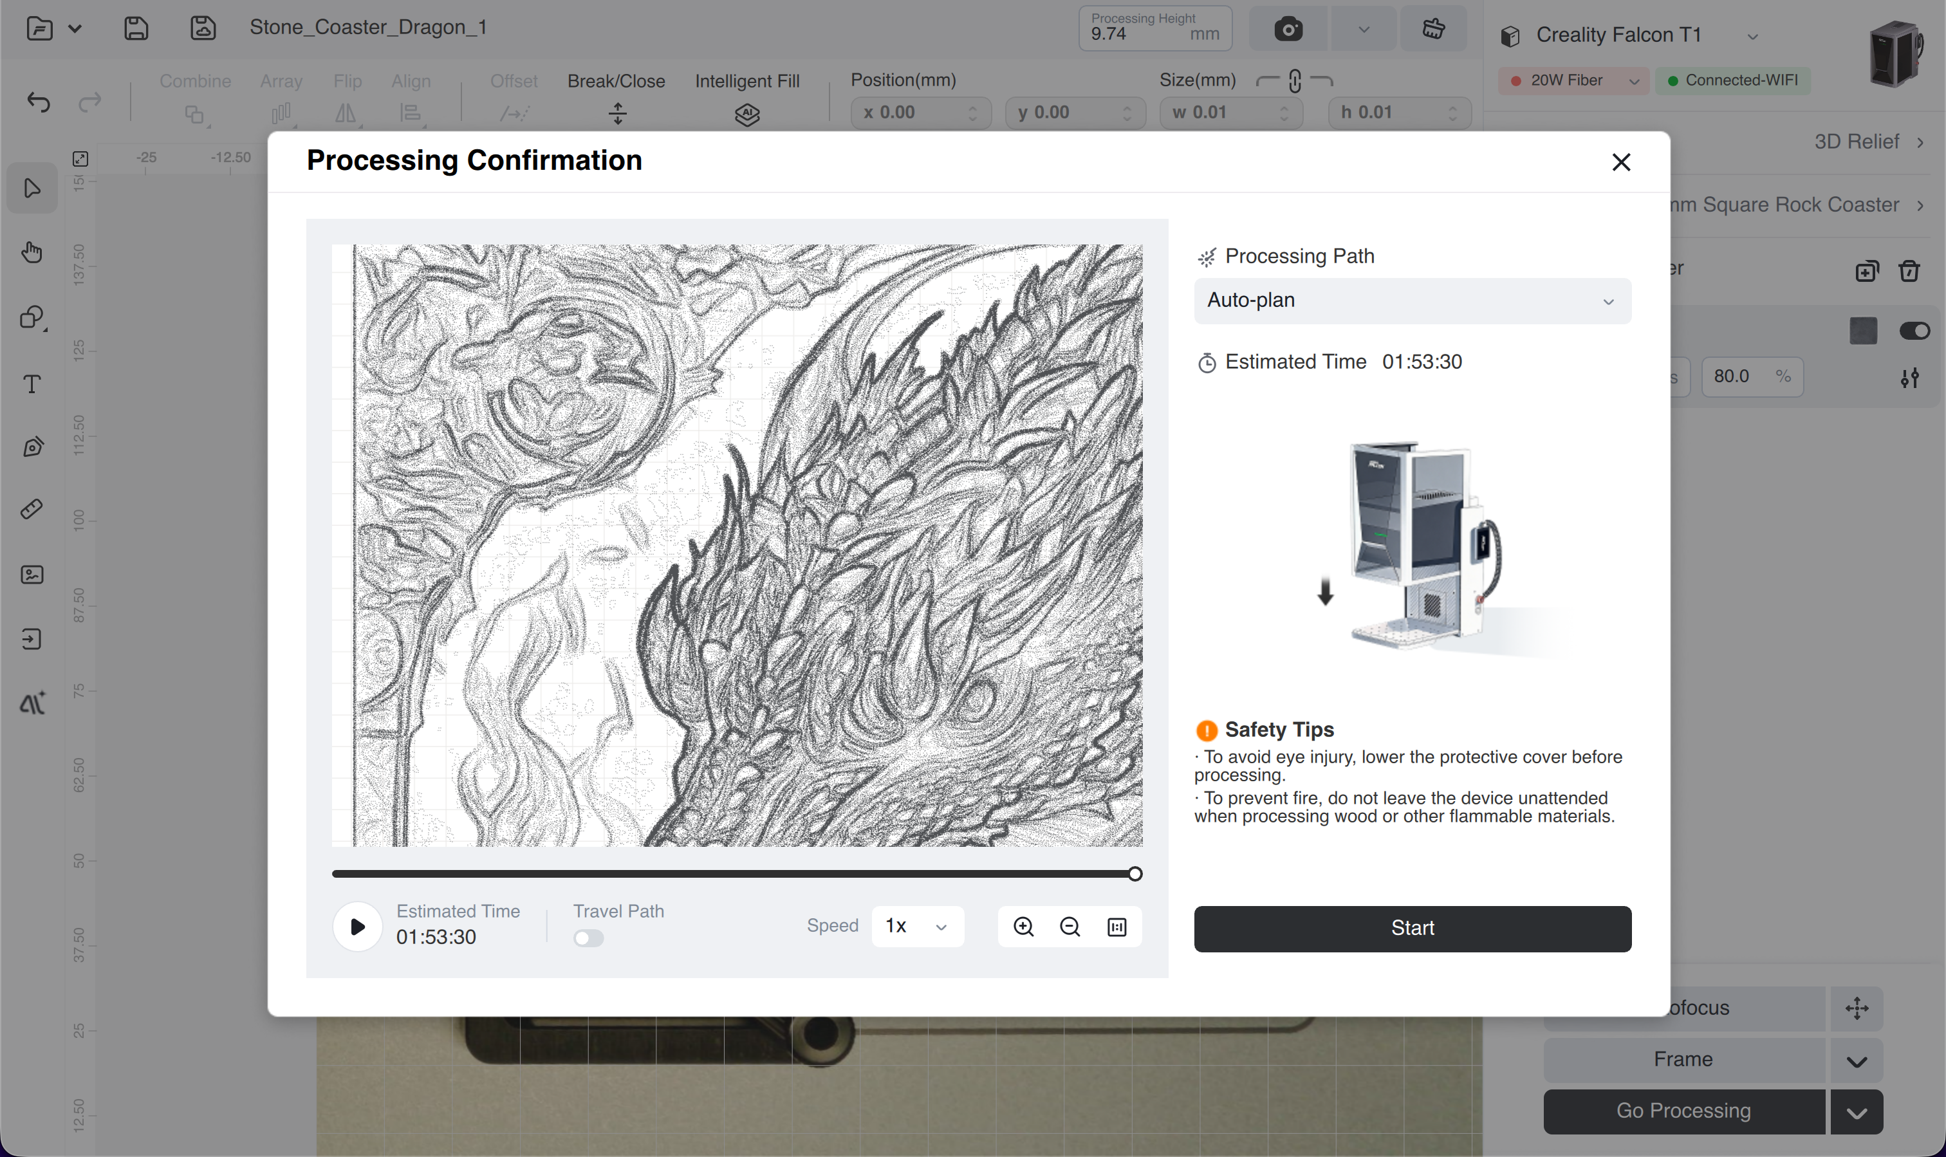Click the preview progress slider handle
The image size is (1946, 1157).
1135,873
